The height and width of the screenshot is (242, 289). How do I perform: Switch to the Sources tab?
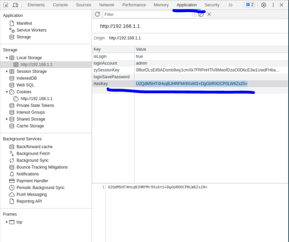(x=83, y=5)
